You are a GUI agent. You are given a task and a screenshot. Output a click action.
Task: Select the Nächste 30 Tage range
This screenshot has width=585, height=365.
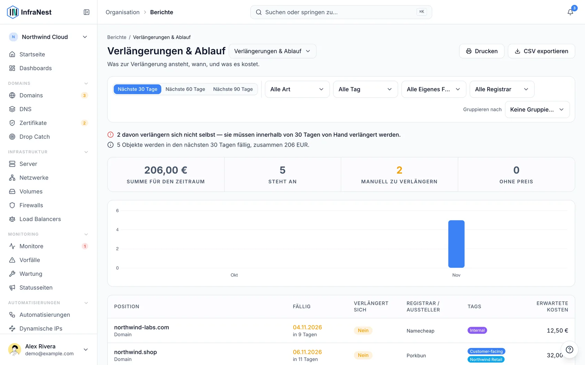pos(137,89)
